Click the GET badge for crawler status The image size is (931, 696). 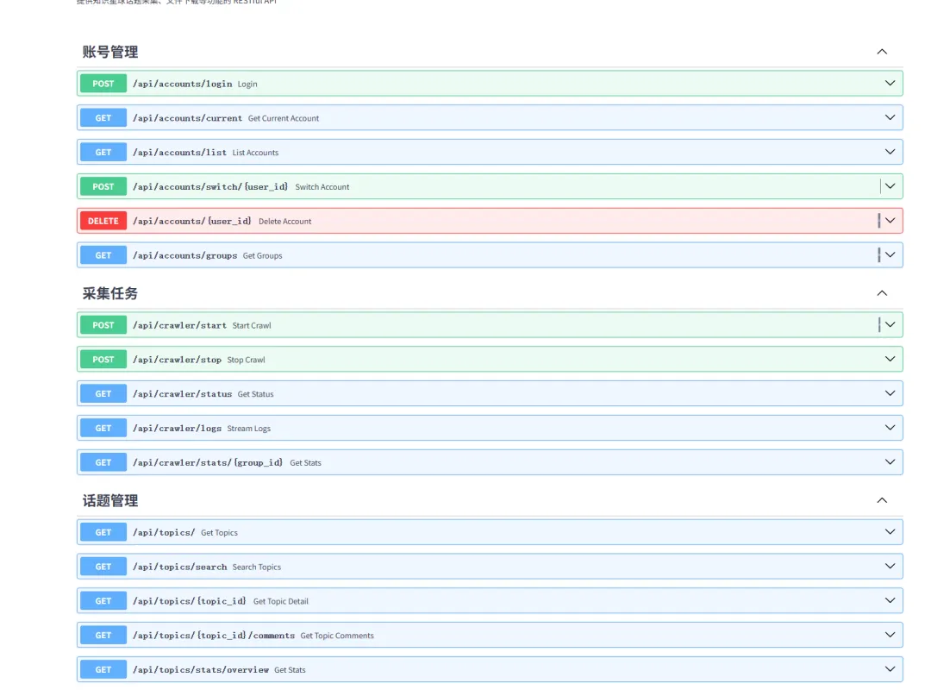pyautogui.click(x=103, y=394)
